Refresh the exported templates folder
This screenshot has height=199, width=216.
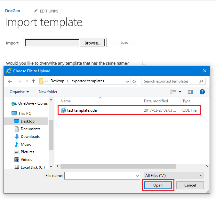(x=134, y=81)
